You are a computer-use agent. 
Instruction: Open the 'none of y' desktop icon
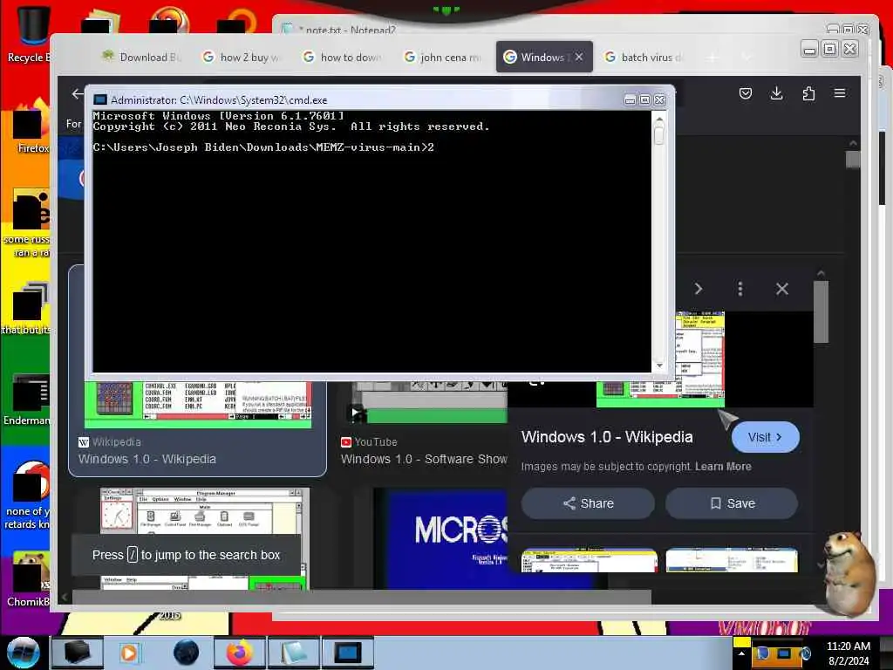pos(27,496)
